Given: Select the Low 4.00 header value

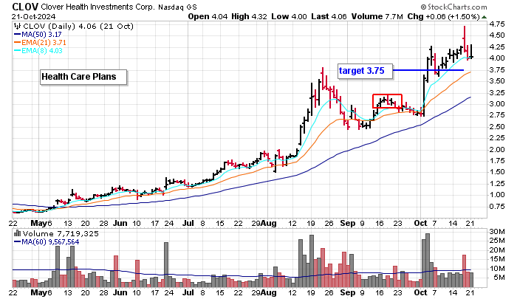Looking at the screenshot, I should point(290,16).
